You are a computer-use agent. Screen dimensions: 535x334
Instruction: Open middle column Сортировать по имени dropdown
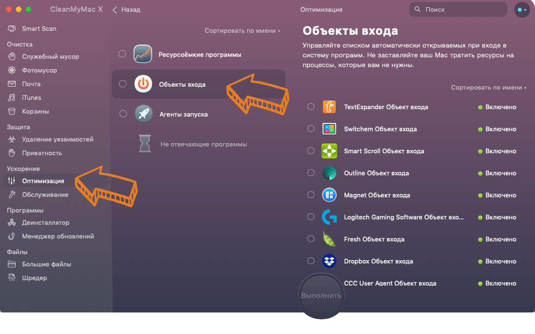(x=242, y=31)
